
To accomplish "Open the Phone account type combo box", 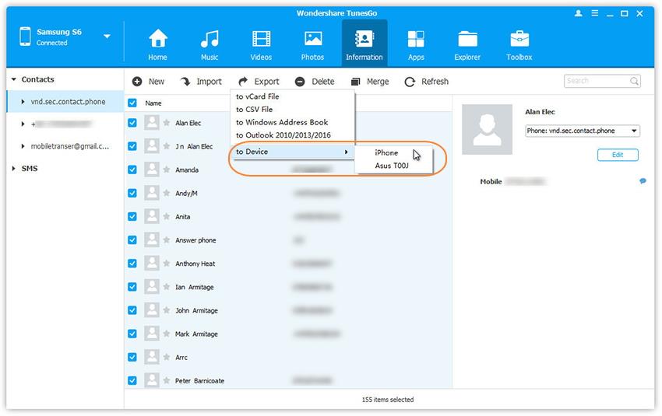I will pos(582,131).
